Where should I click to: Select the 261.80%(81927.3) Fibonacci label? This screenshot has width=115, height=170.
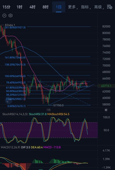point(15,27)
